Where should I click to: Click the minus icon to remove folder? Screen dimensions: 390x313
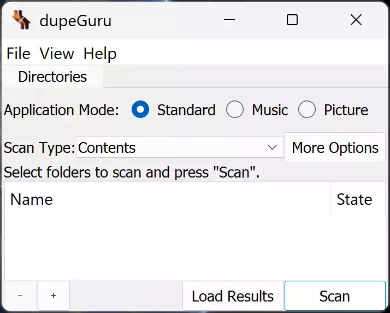(x=20, y=296)
